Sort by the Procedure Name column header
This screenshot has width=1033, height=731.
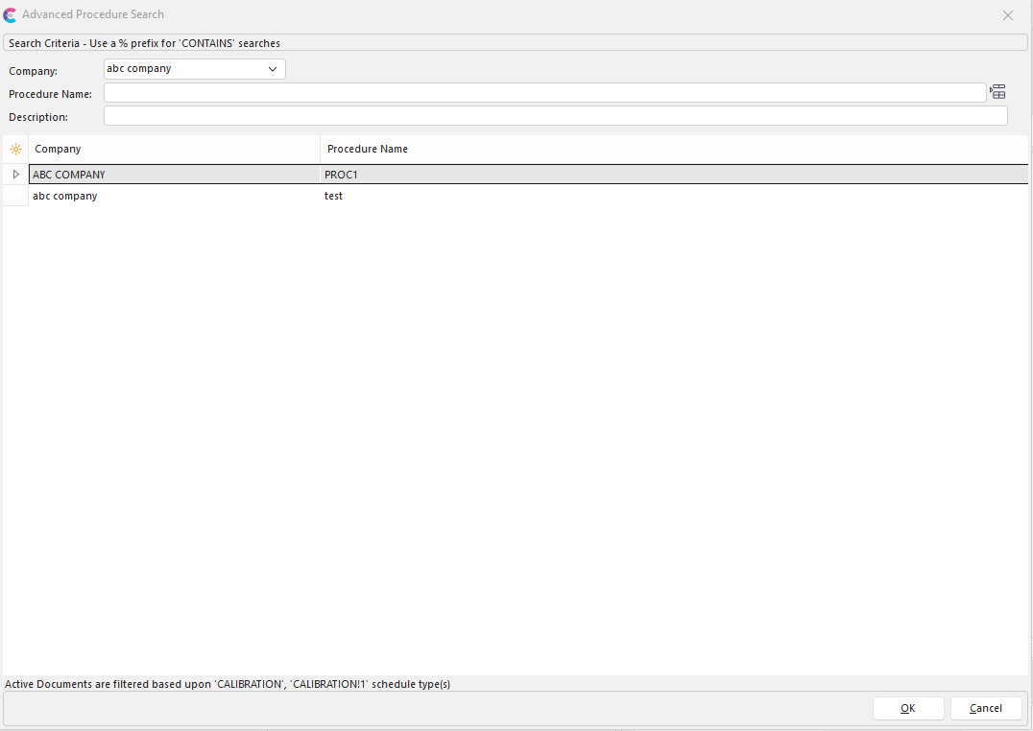coord(672,150)
